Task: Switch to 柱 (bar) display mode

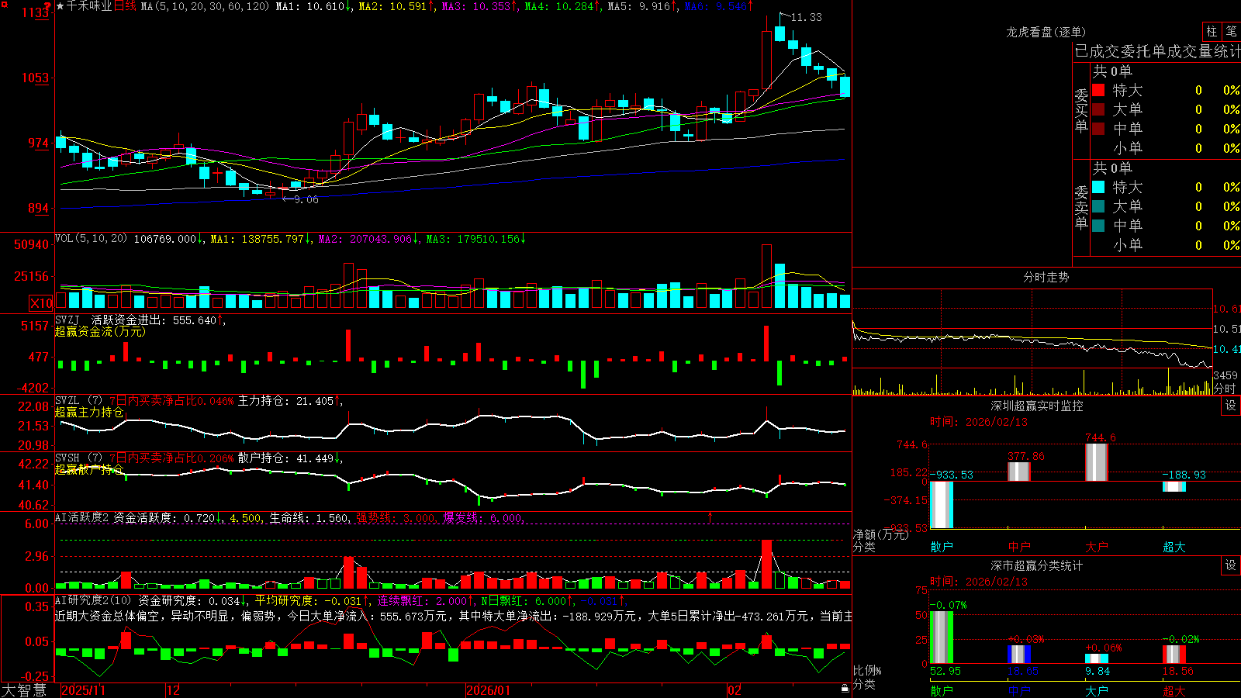Action: 1212,32
